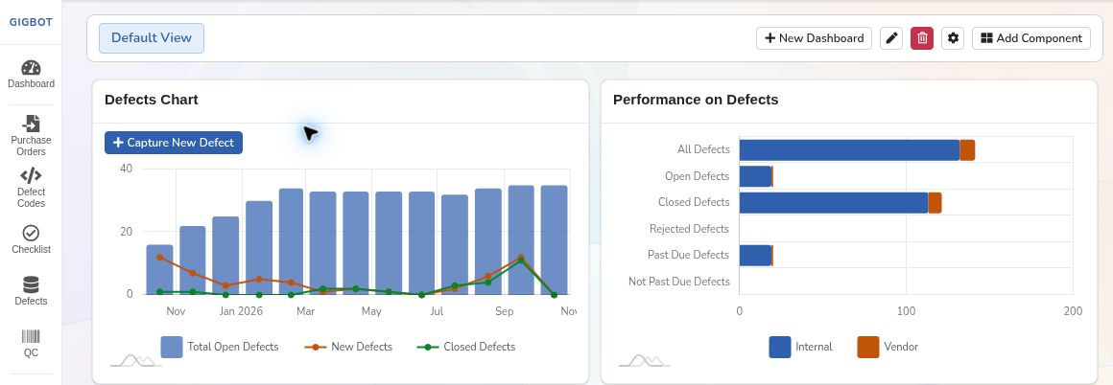Click the pencil edit dashboard icon

pos(890,38)
